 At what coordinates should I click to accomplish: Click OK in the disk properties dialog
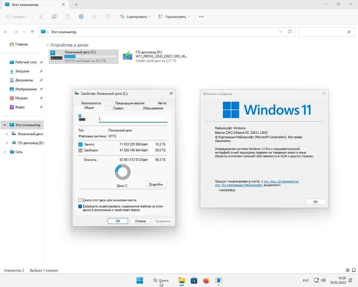118,221
